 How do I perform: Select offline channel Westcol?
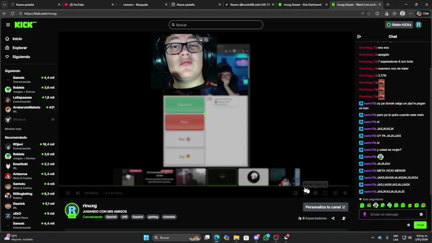(30, 119)
